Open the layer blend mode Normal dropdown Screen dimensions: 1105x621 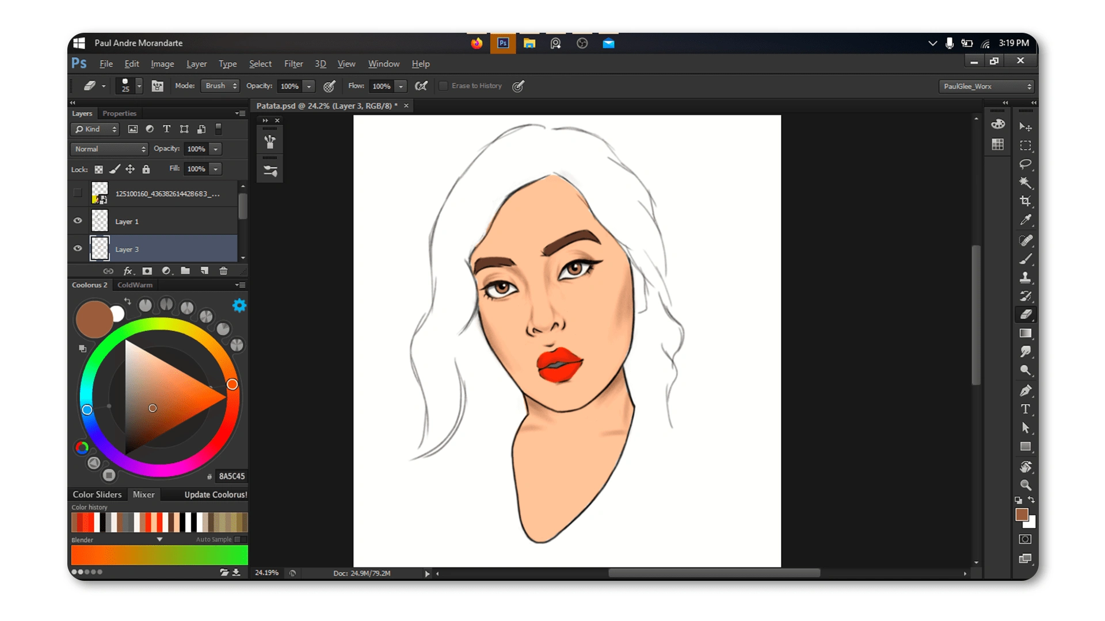point(109,149)
